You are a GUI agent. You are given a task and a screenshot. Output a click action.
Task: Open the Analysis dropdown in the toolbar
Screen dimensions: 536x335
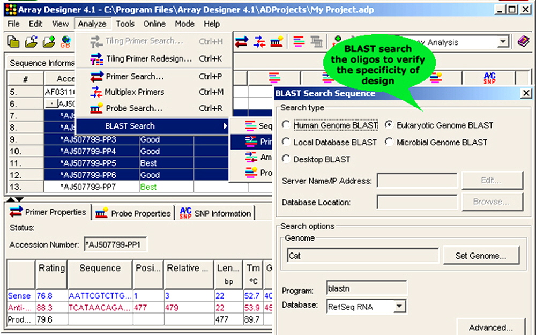[x=503, y=42]
